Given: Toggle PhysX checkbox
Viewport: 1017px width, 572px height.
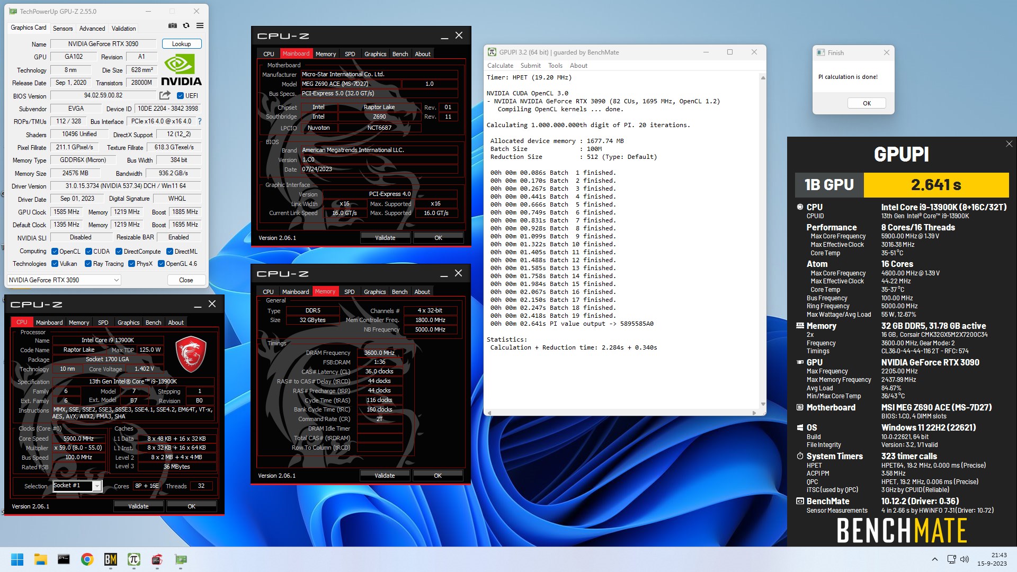Looking at the screenshot, I should point(131,264).
